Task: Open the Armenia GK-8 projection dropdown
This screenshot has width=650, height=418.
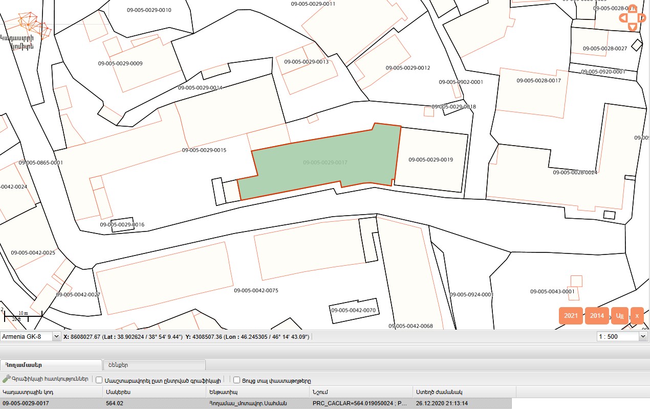Action: click(30, 337)
